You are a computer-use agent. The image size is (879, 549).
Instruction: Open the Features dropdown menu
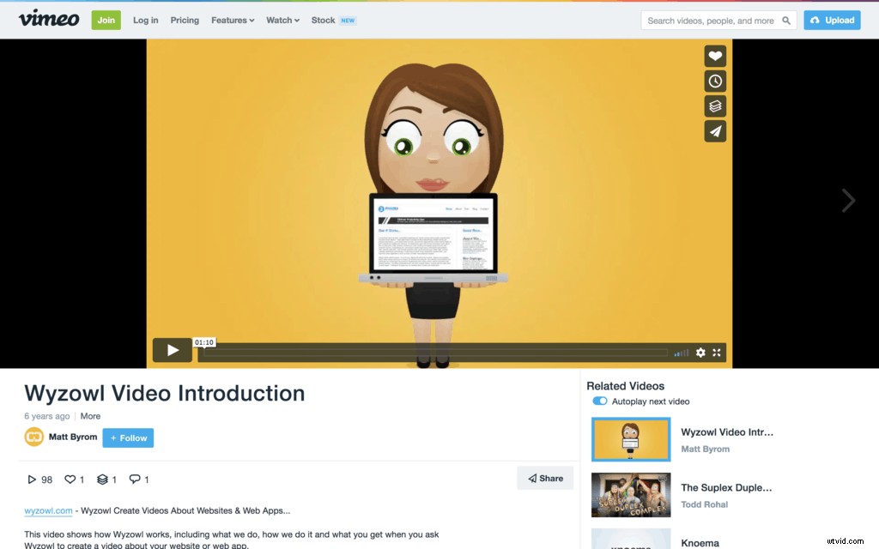pos(231,20)
